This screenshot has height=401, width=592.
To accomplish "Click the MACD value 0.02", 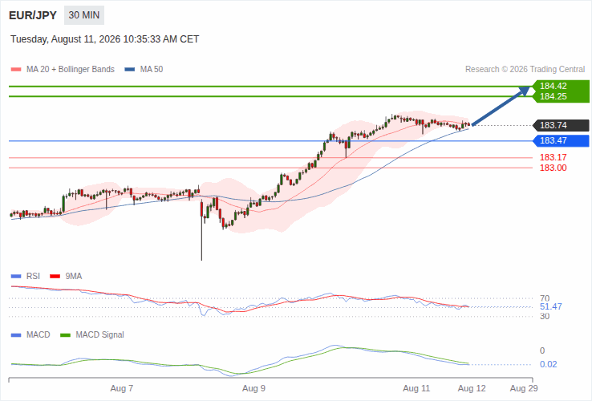I will [x=548, y=364].
